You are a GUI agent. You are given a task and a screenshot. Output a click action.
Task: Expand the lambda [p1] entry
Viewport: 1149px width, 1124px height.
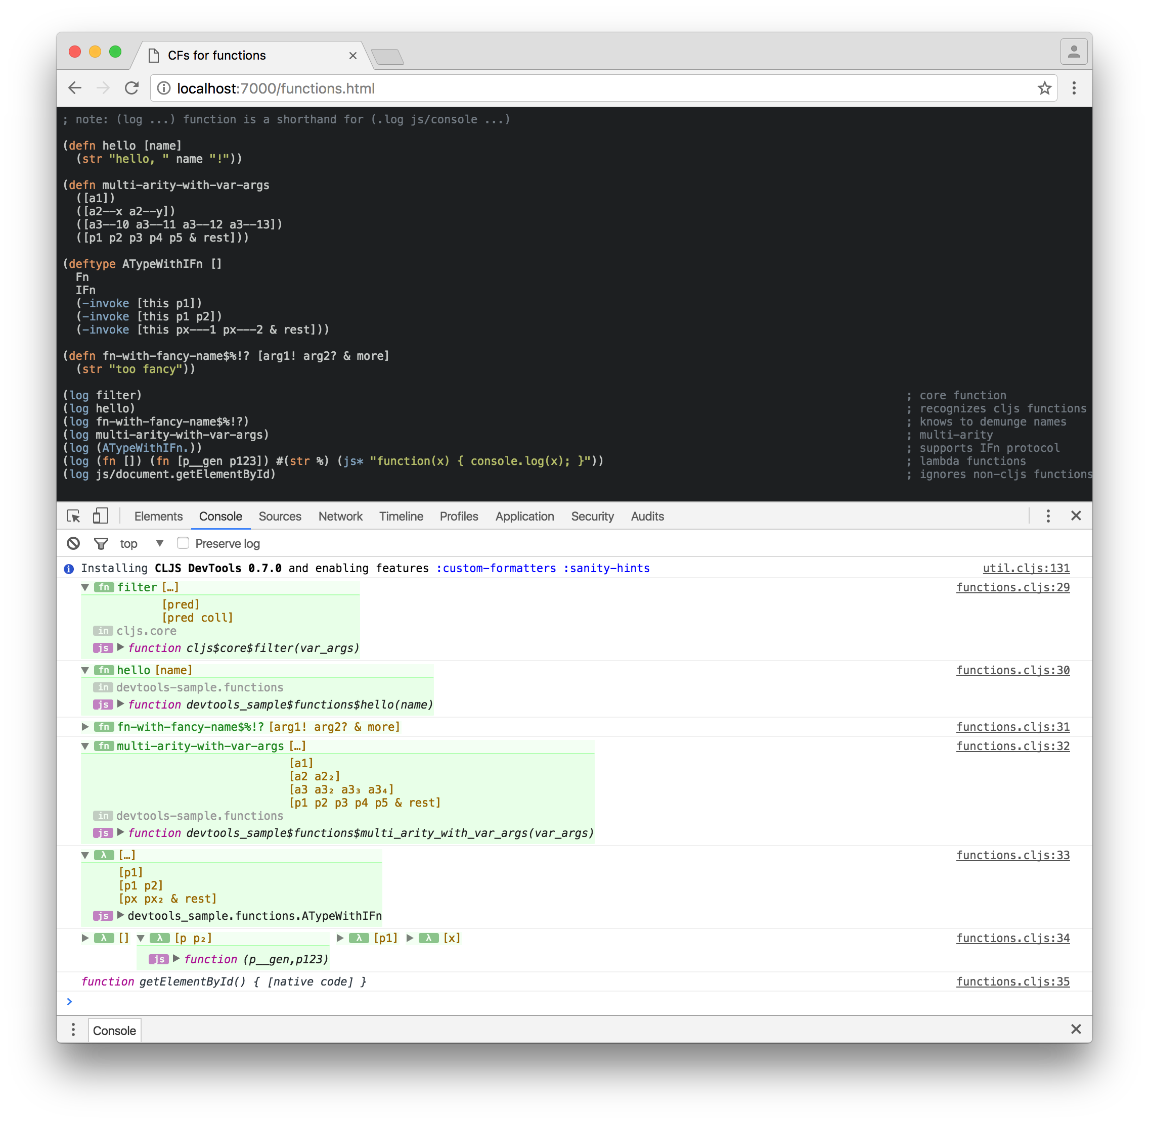pos(340,938)
